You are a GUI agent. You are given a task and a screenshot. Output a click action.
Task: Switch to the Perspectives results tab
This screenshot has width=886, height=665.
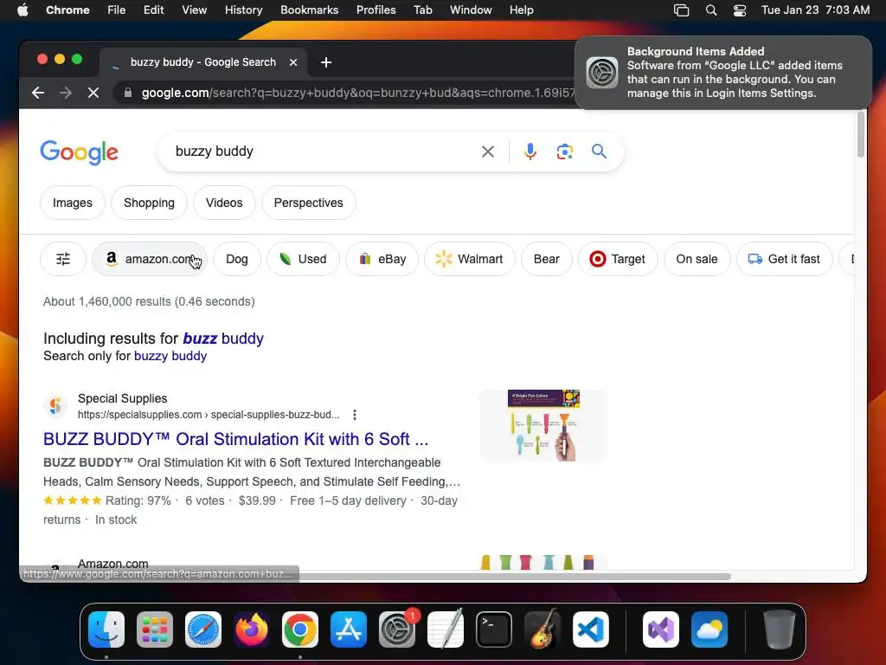309,203
